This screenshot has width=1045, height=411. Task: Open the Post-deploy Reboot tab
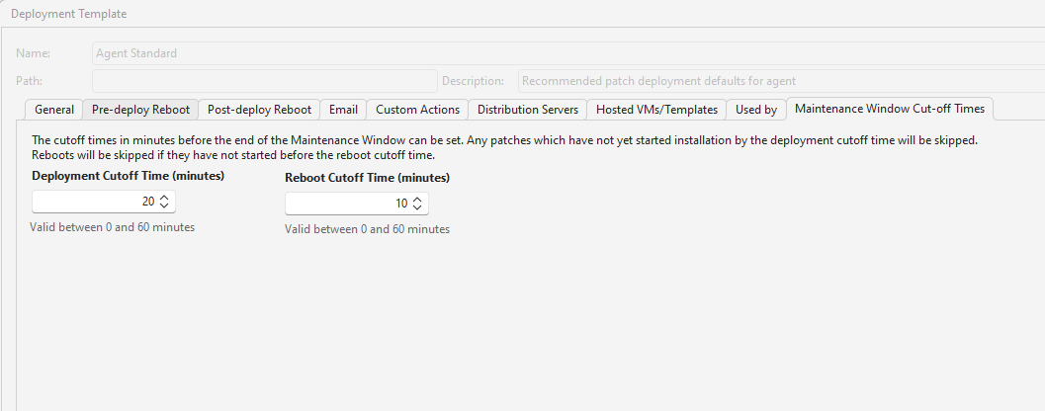tap(259, 110)
